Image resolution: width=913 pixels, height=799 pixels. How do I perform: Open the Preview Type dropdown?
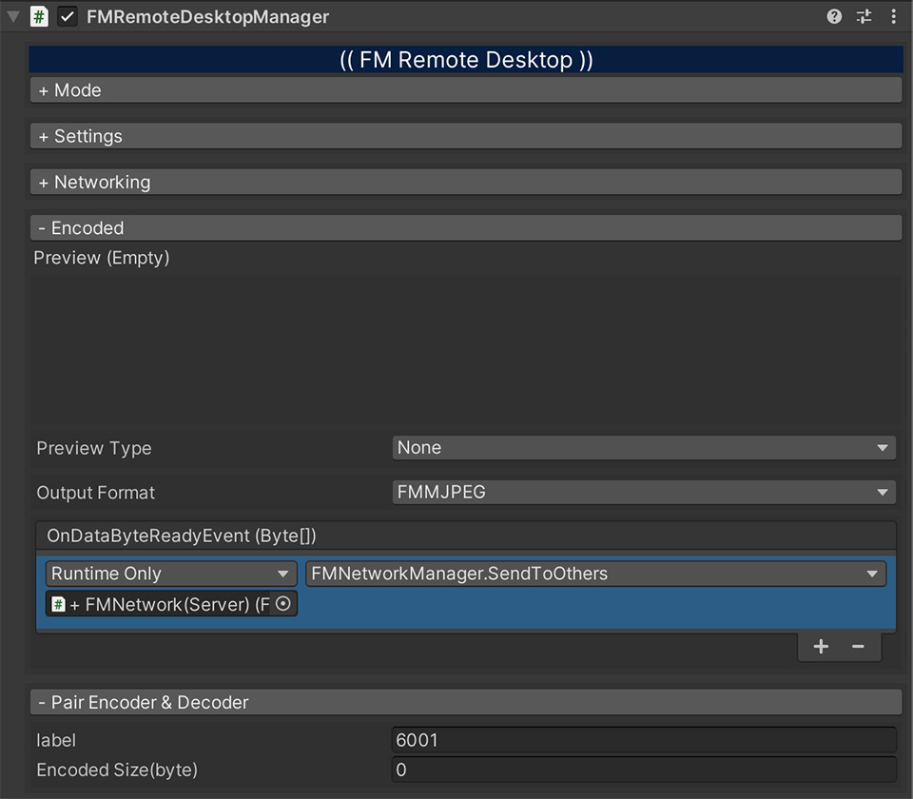click(x=643, y=447)
